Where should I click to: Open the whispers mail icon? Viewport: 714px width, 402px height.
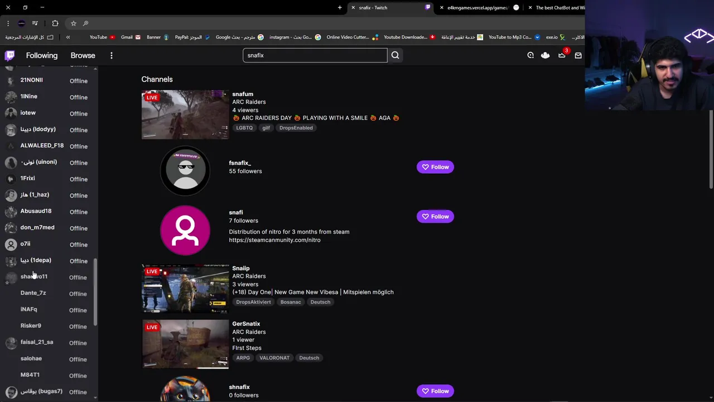(578, 55)
